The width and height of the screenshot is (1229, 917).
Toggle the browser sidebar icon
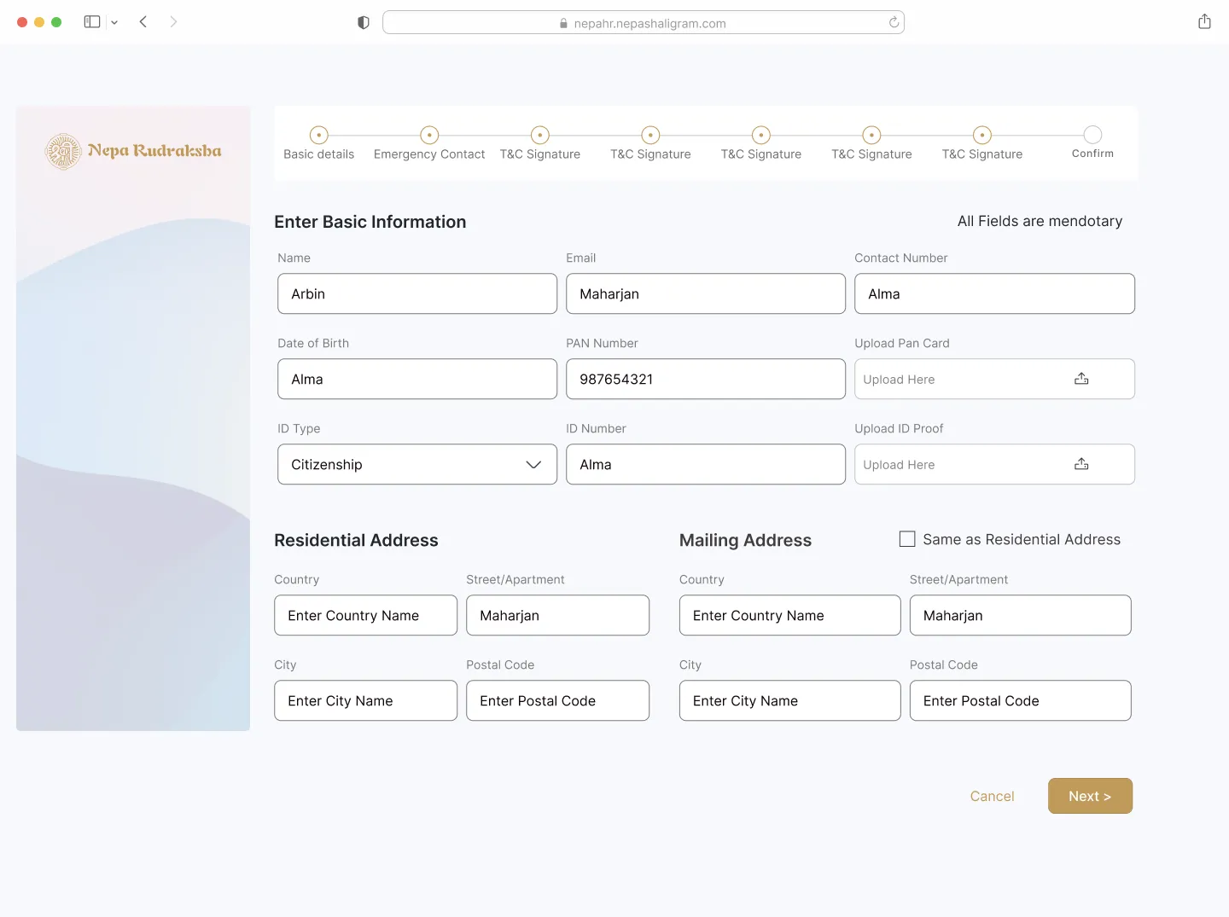[91, 21]
